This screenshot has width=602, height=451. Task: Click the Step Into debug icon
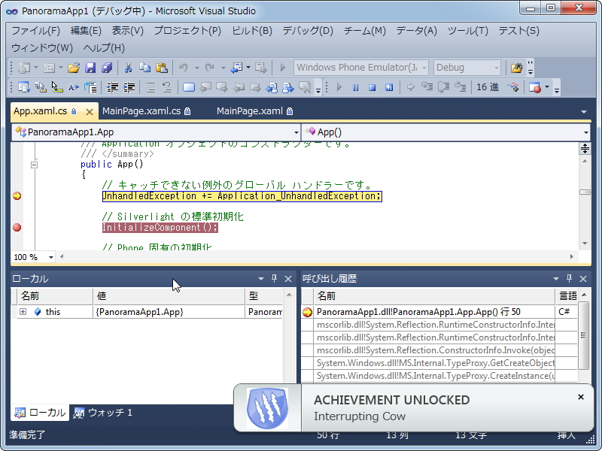coord(427,86)
